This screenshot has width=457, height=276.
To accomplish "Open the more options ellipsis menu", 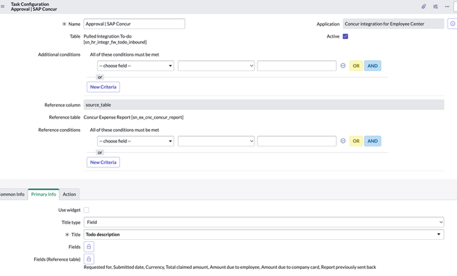I will point(447,7).
